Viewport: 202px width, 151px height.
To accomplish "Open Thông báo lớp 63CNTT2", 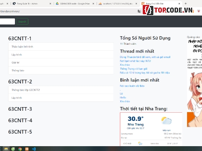I will [x=61, y=90].
